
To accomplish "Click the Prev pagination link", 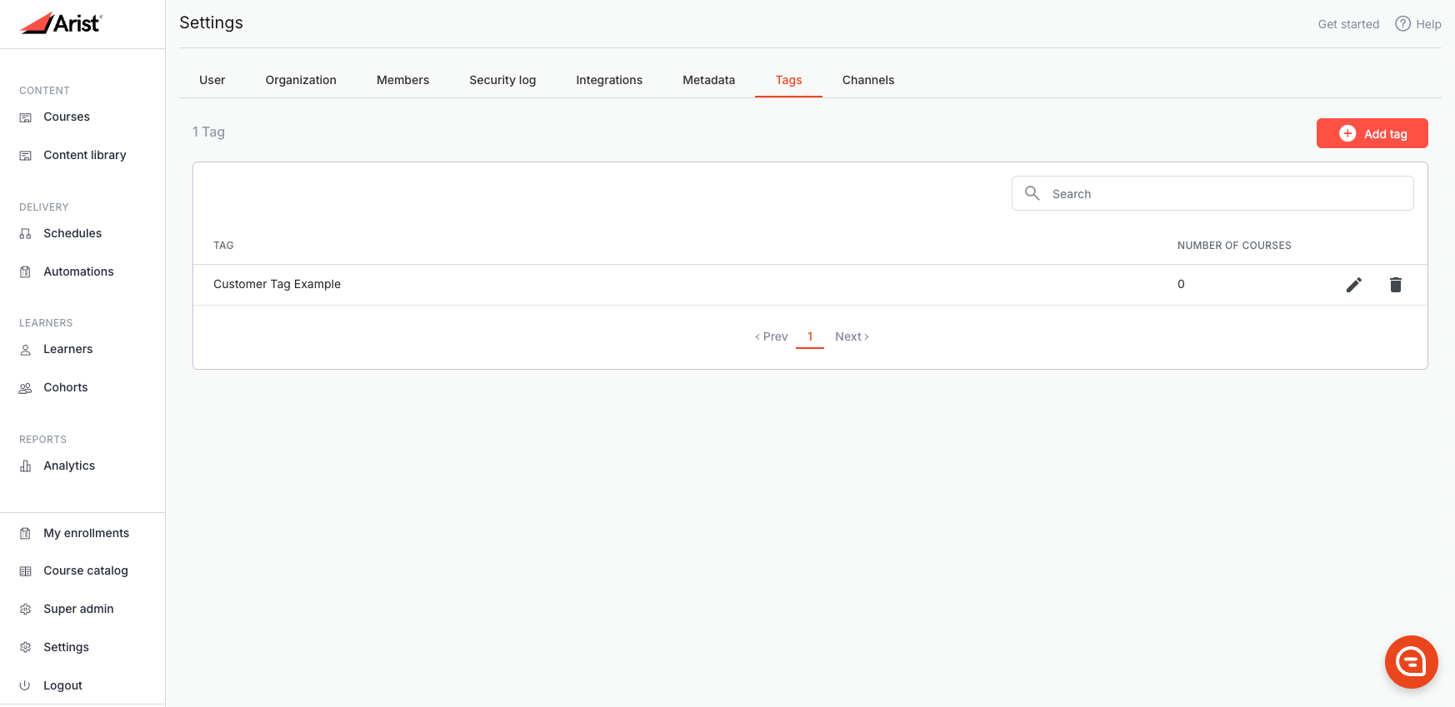I will click(x=772, y=336).
